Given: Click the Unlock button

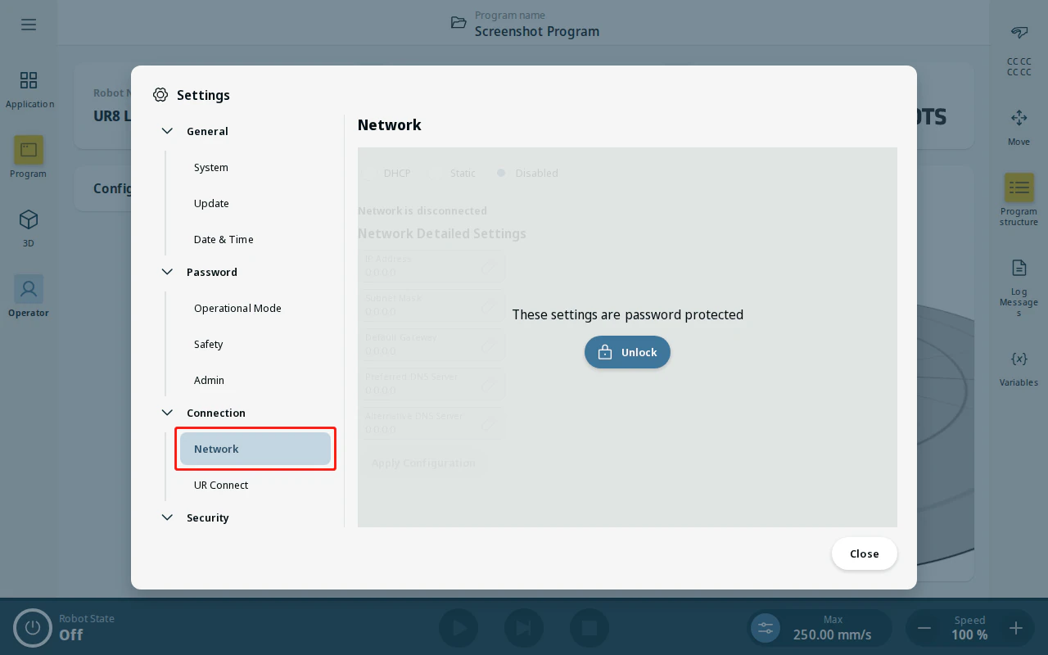Looking at the screenshot, I should (x=627, y=352).
